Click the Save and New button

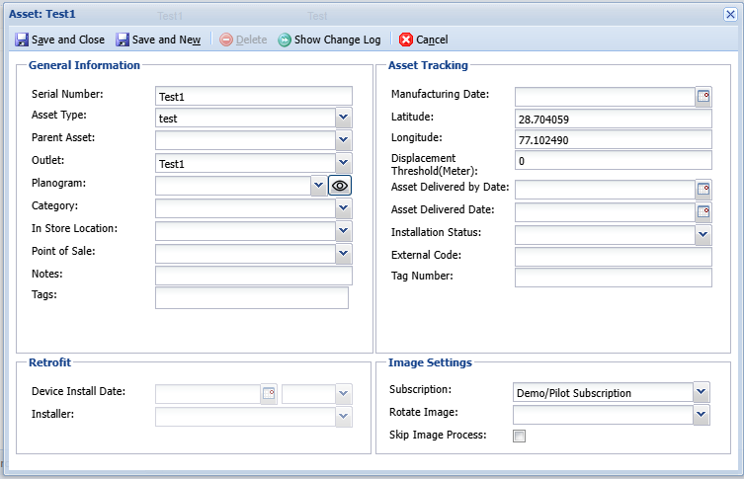(x=158, y=40)
